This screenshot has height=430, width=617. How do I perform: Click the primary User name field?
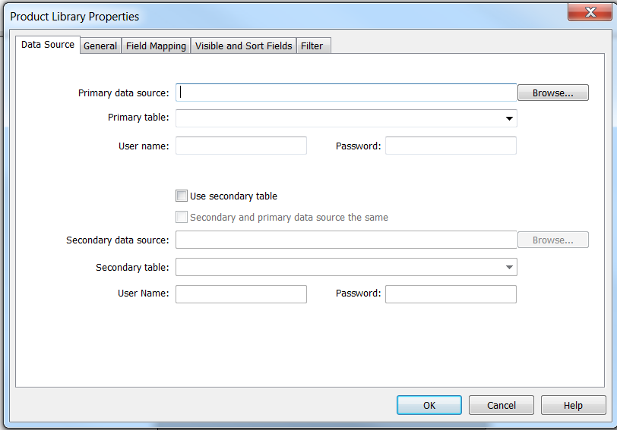pos(241,146)
